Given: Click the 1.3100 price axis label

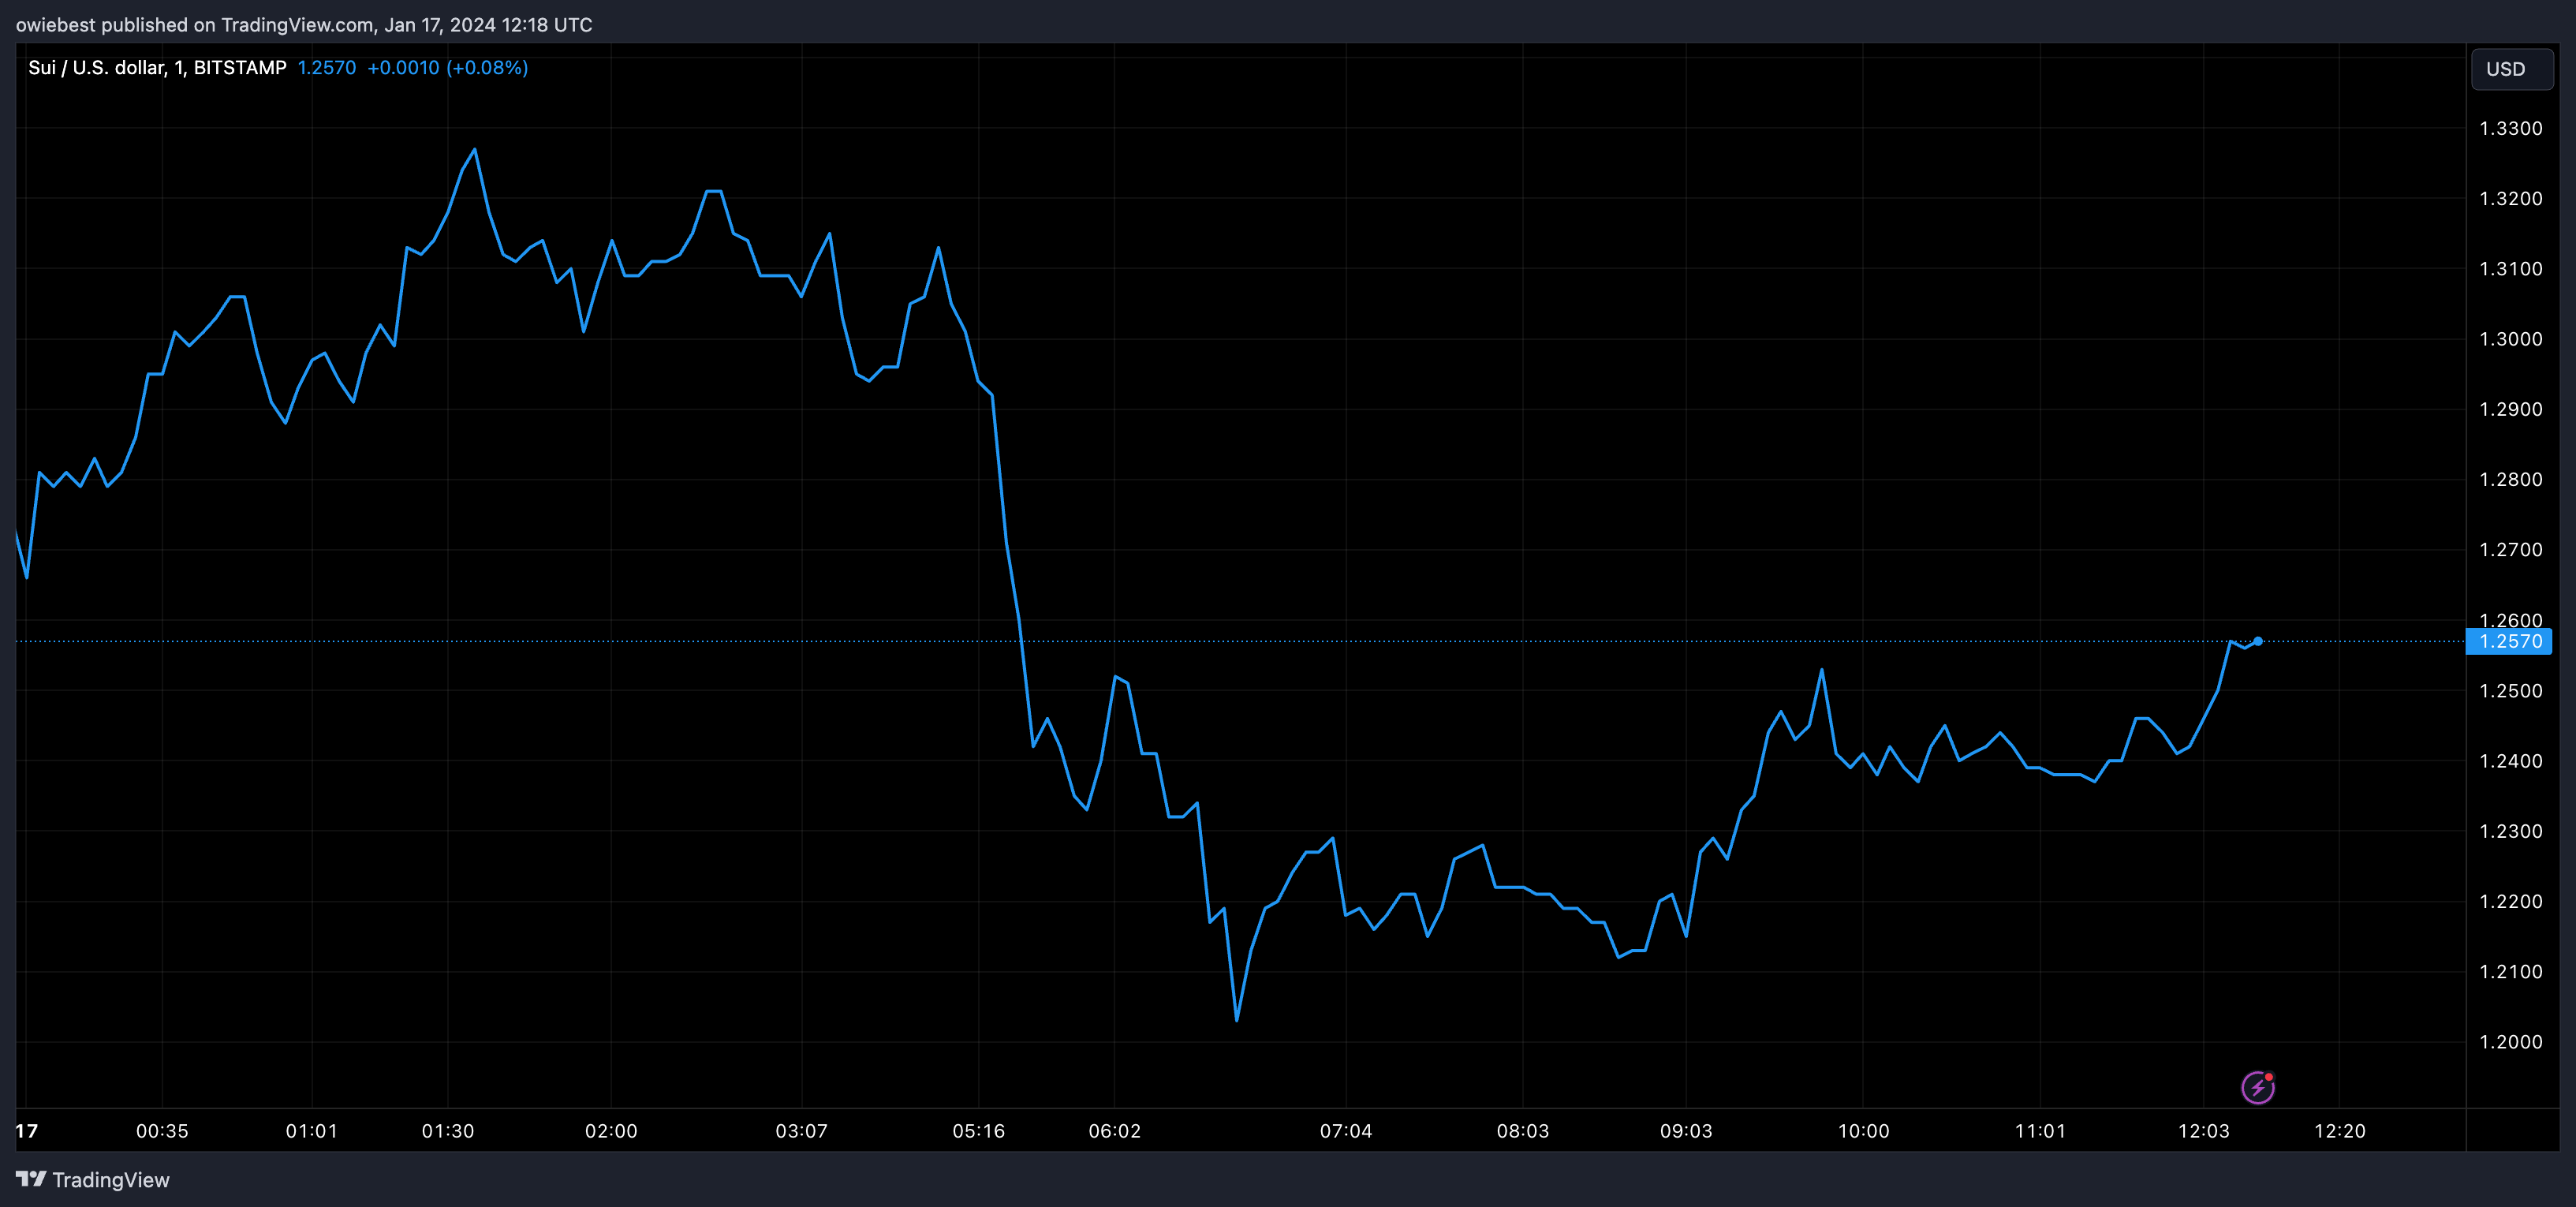Looking at the screenshot, I should [2510, 268].
